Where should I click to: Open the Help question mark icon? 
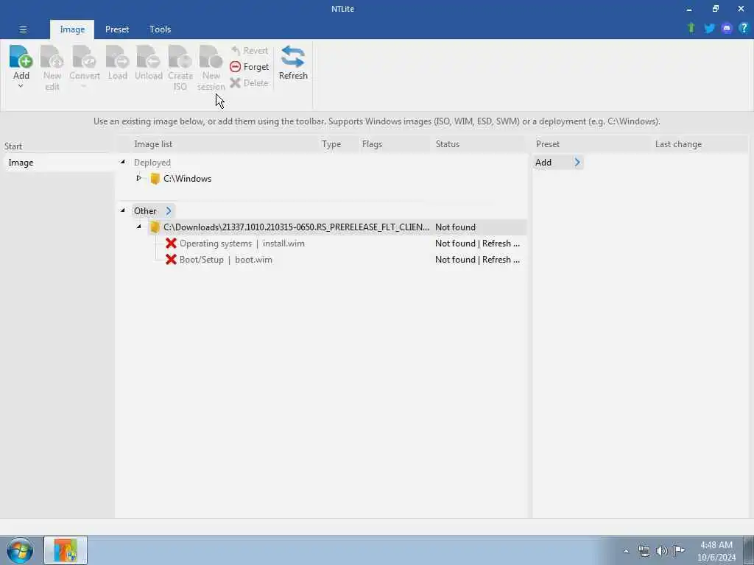[x=744, y=29]
